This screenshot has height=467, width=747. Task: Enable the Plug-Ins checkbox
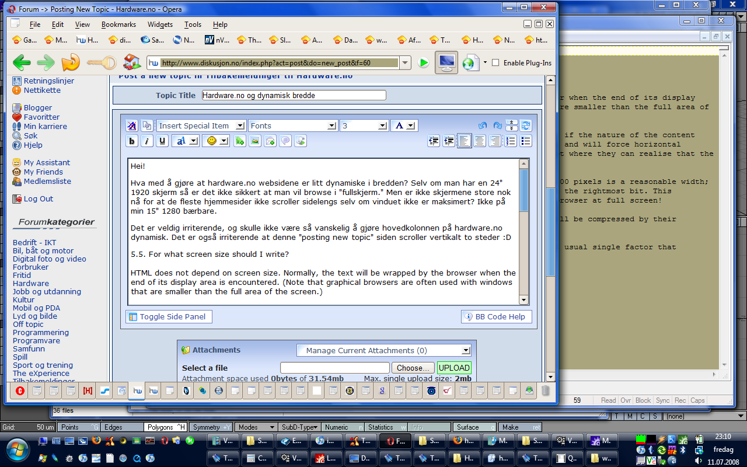[x=495, y=62]
